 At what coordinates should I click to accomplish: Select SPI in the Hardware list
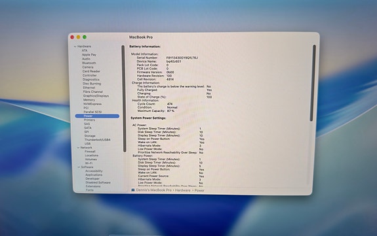coord(87,131)
